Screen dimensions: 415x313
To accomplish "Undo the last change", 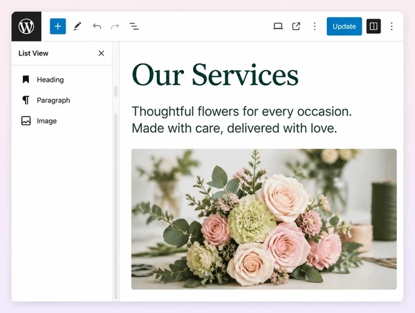I will pyautogui.click(x=97, y=26).
